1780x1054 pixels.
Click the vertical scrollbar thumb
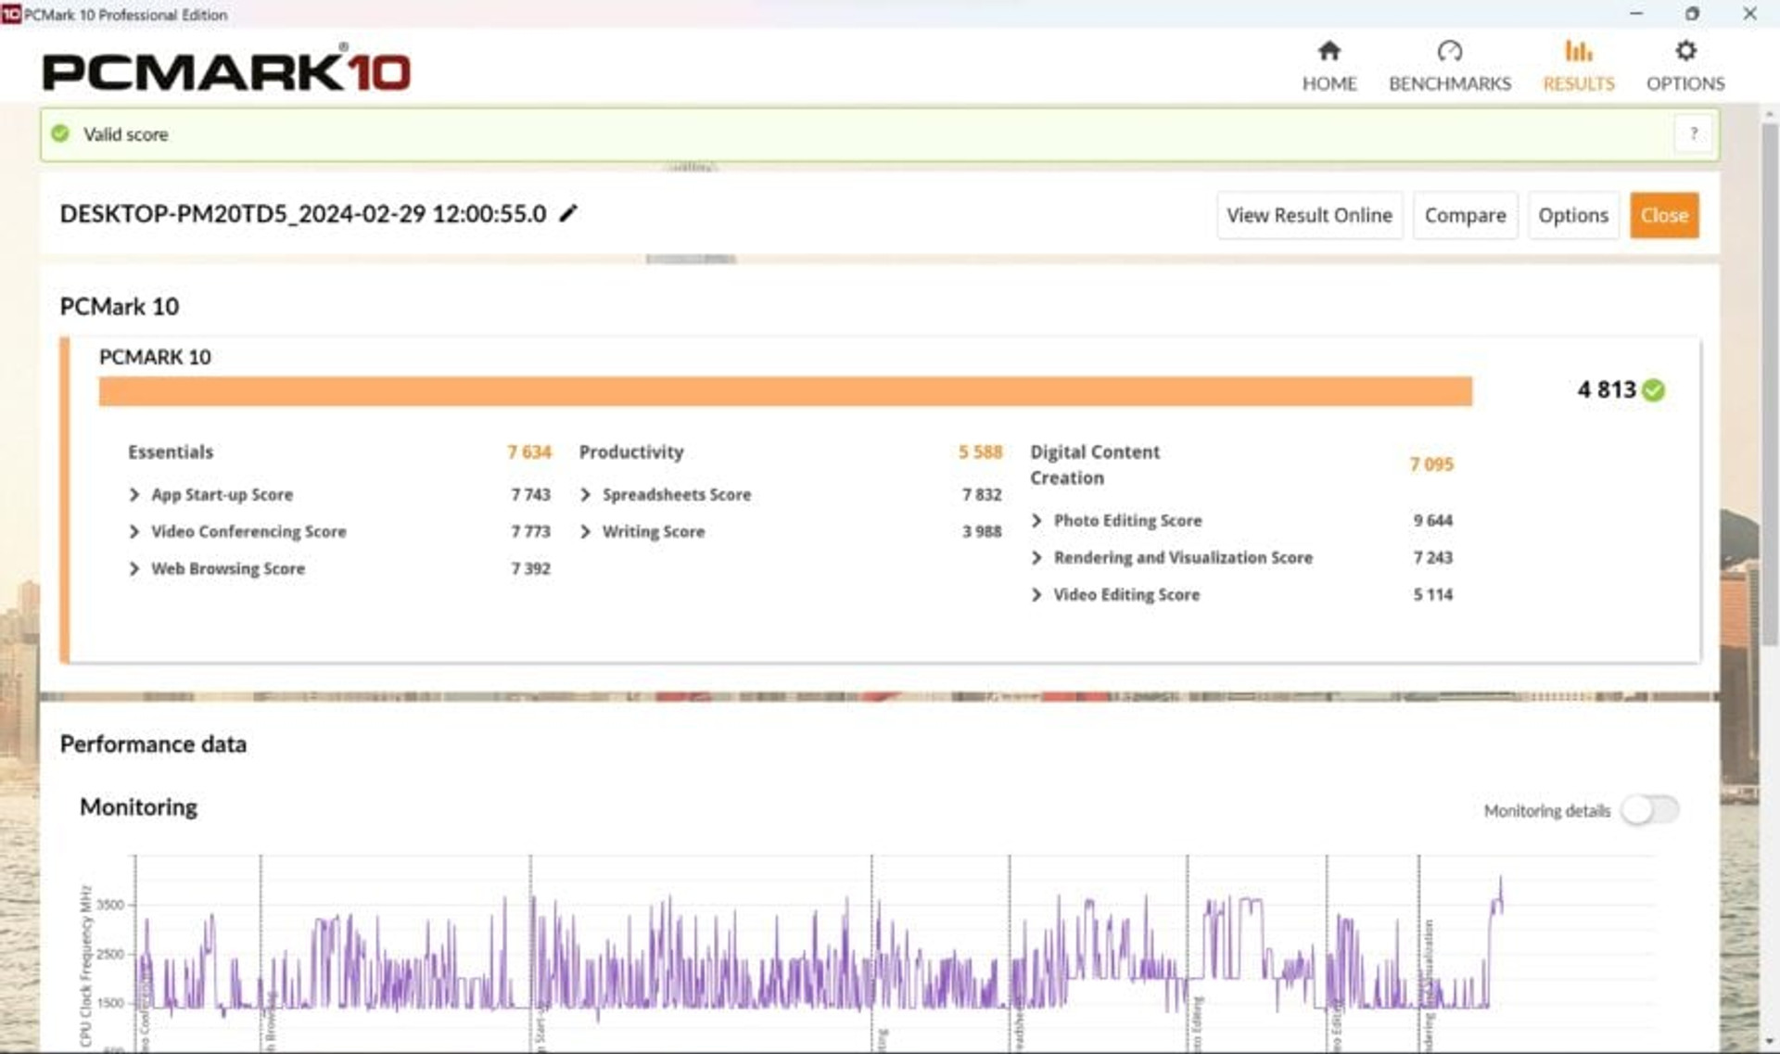coord(1769,385)
